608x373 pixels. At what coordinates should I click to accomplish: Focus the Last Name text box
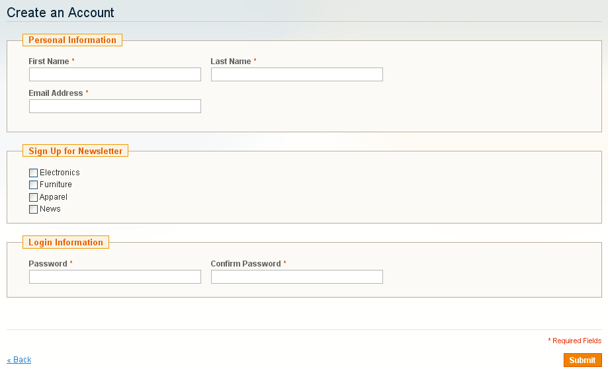[296, 75]
